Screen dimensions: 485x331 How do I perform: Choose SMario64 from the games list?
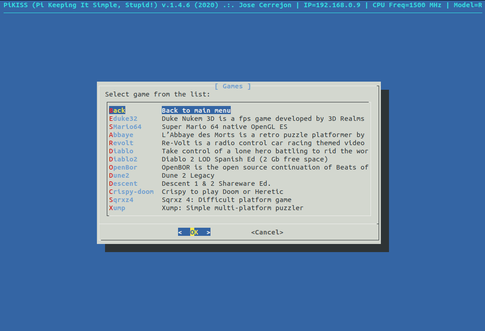(x=125, y=127)
